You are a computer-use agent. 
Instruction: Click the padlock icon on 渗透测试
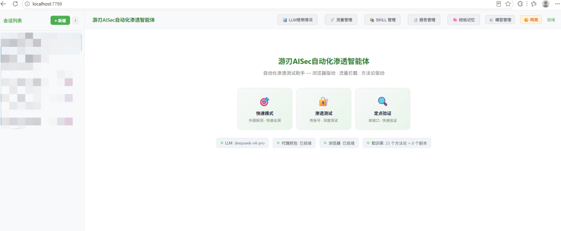click(324, 101)
